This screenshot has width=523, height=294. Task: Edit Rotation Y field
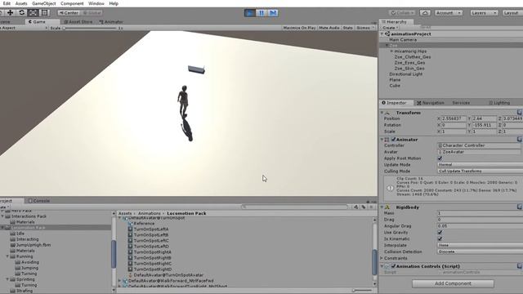point(485,125)
